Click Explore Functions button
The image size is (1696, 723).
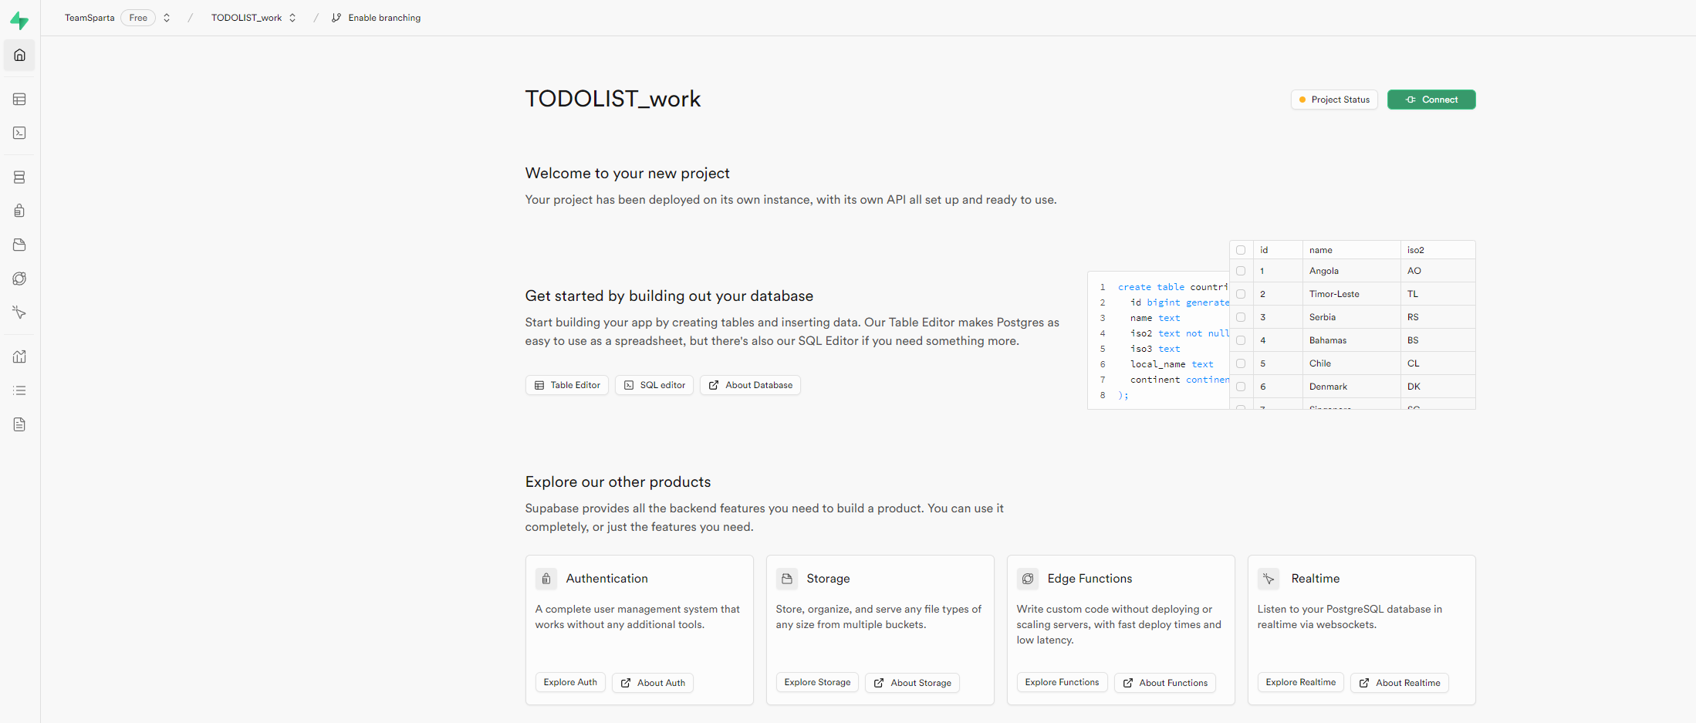click(x=1062, y=682)
